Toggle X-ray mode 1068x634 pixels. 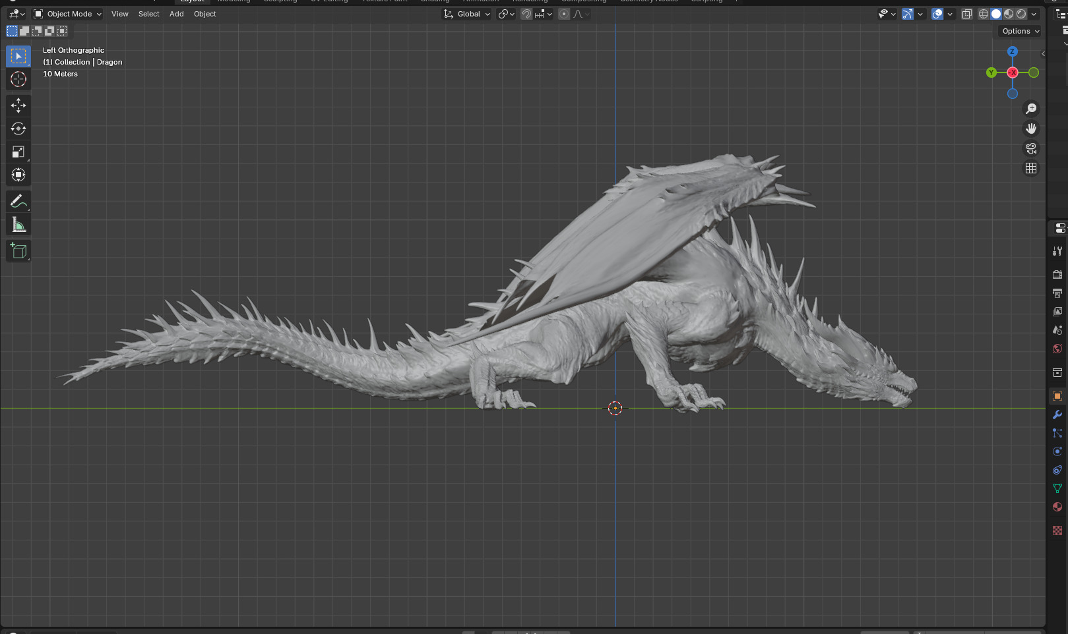tap(967, 14)
